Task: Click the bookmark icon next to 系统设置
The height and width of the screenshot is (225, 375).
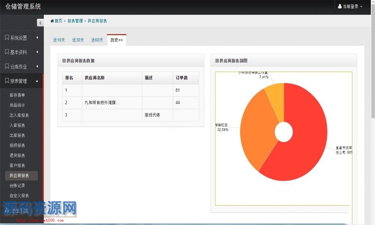Action: pyautogui.click(x=7, y=37)
